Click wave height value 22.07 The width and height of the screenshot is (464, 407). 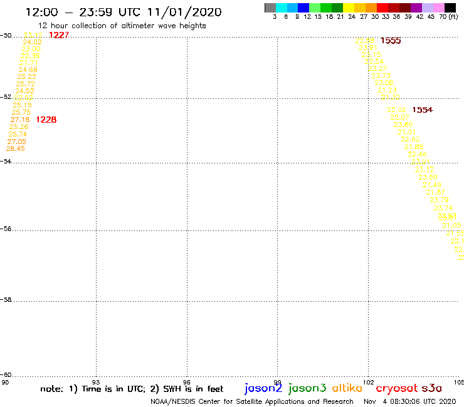pos(400,117)
